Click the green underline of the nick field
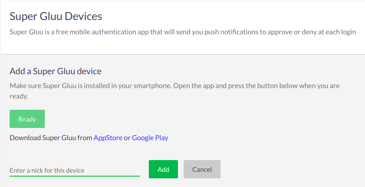The image size is (365, 187). [x=74, y=176]
